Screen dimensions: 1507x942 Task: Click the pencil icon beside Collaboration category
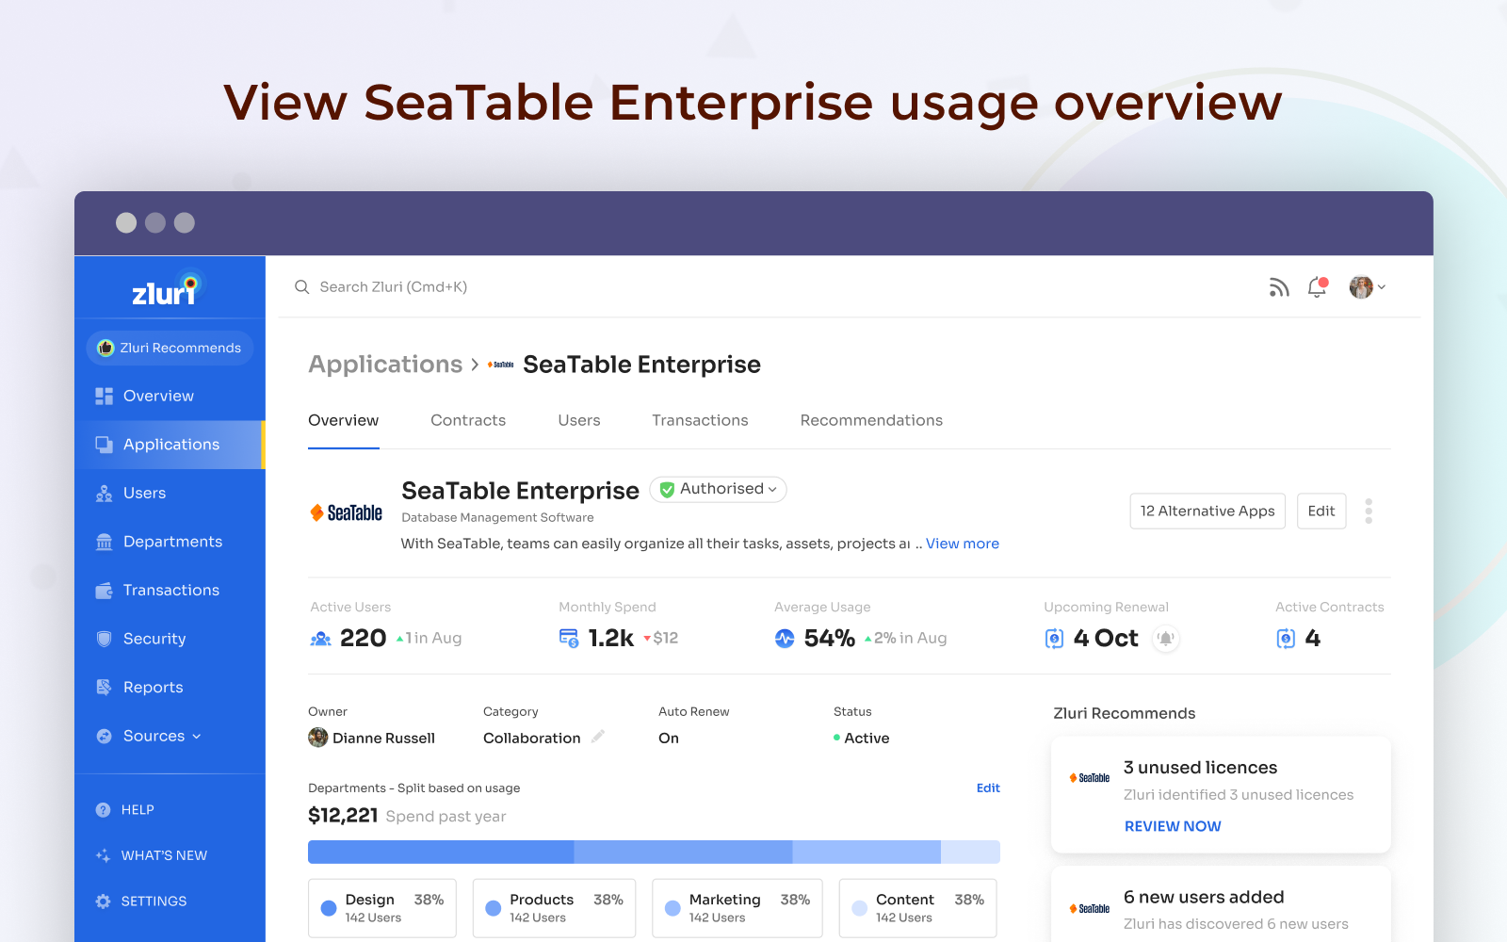tap(598, 737)
